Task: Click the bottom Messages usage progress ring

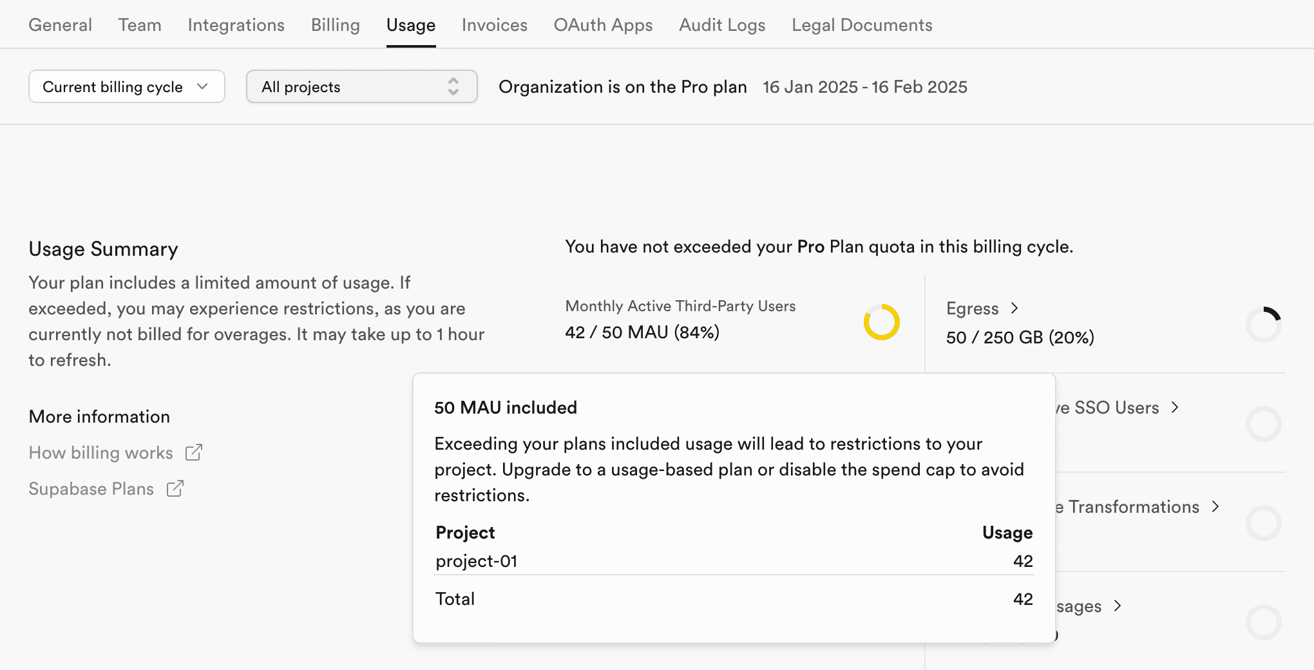Action: coord(1263,622)
